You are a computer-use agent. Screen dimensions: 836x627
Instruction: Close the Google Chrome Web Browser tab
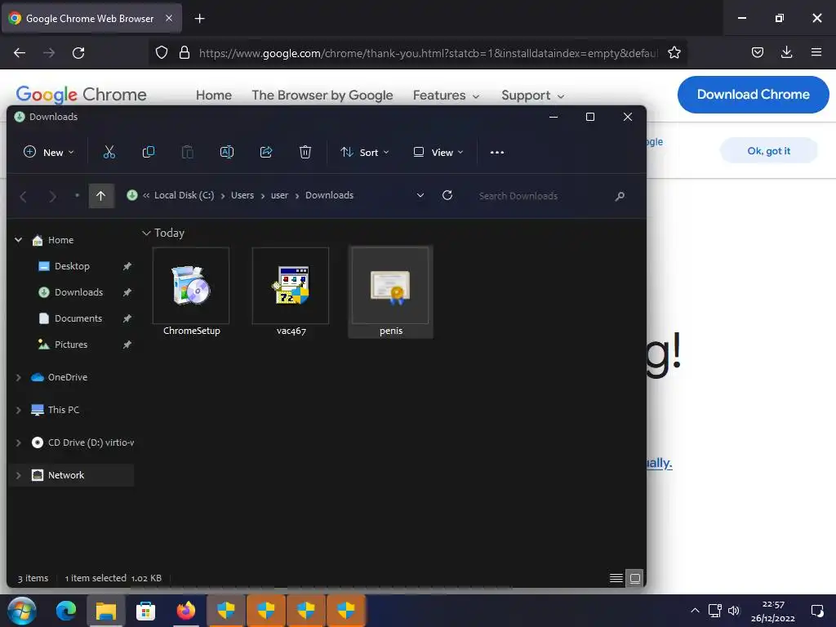[x=169, y=18]
